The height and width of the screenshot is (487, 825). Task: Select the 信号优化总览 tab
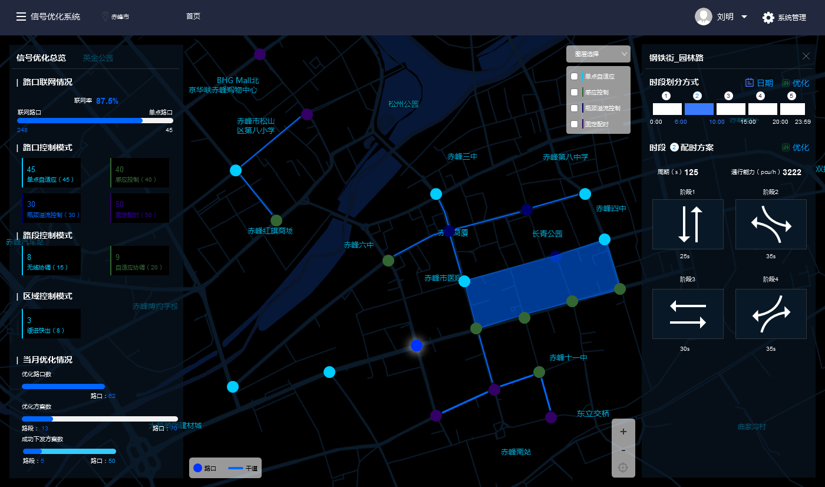[41, 58]
